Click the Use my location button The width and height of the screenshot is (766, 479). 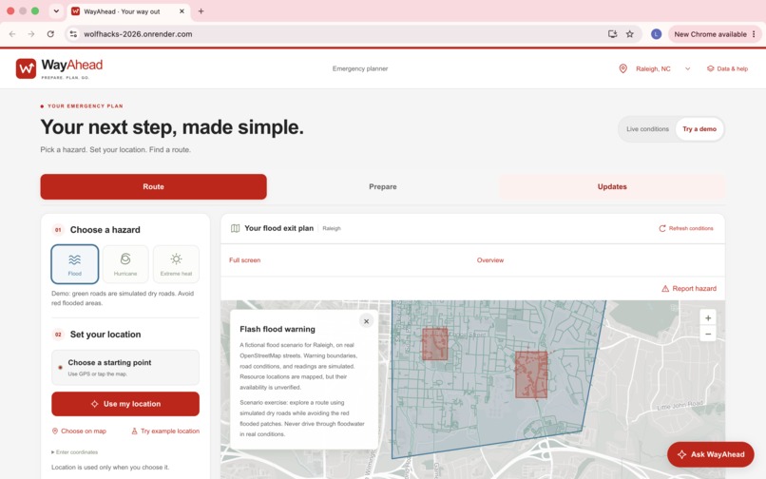click(x=125, y=404)
